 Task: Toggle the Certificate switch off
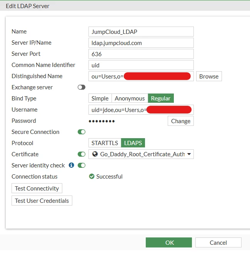pyautogui.click(x=82, y=154)
